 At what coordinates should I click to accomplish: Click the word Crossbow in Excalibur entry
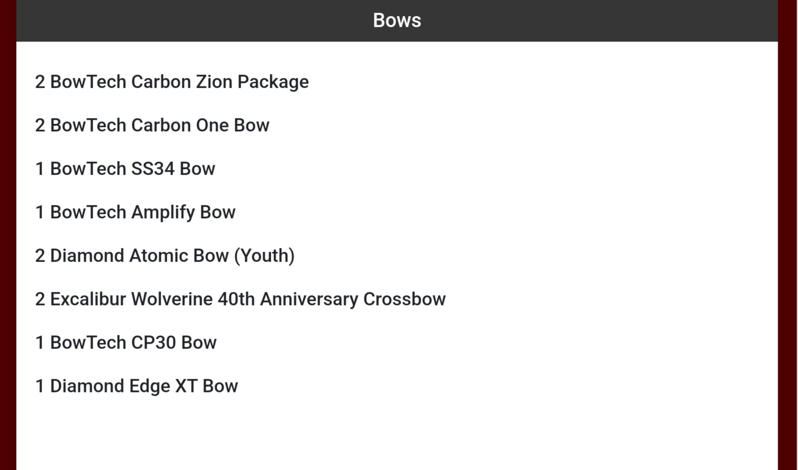[404, 299]
